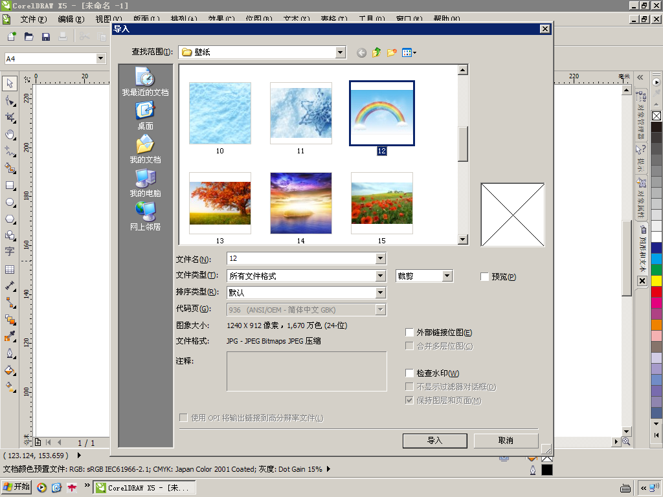Pick the yellow palette swatch
The width and height of the screenshot is (663, 497).
[657, 281]
